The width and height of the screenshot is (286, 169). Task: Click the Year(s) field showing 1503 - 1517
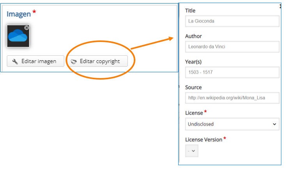pyautogui.click(x=232, y=72)
